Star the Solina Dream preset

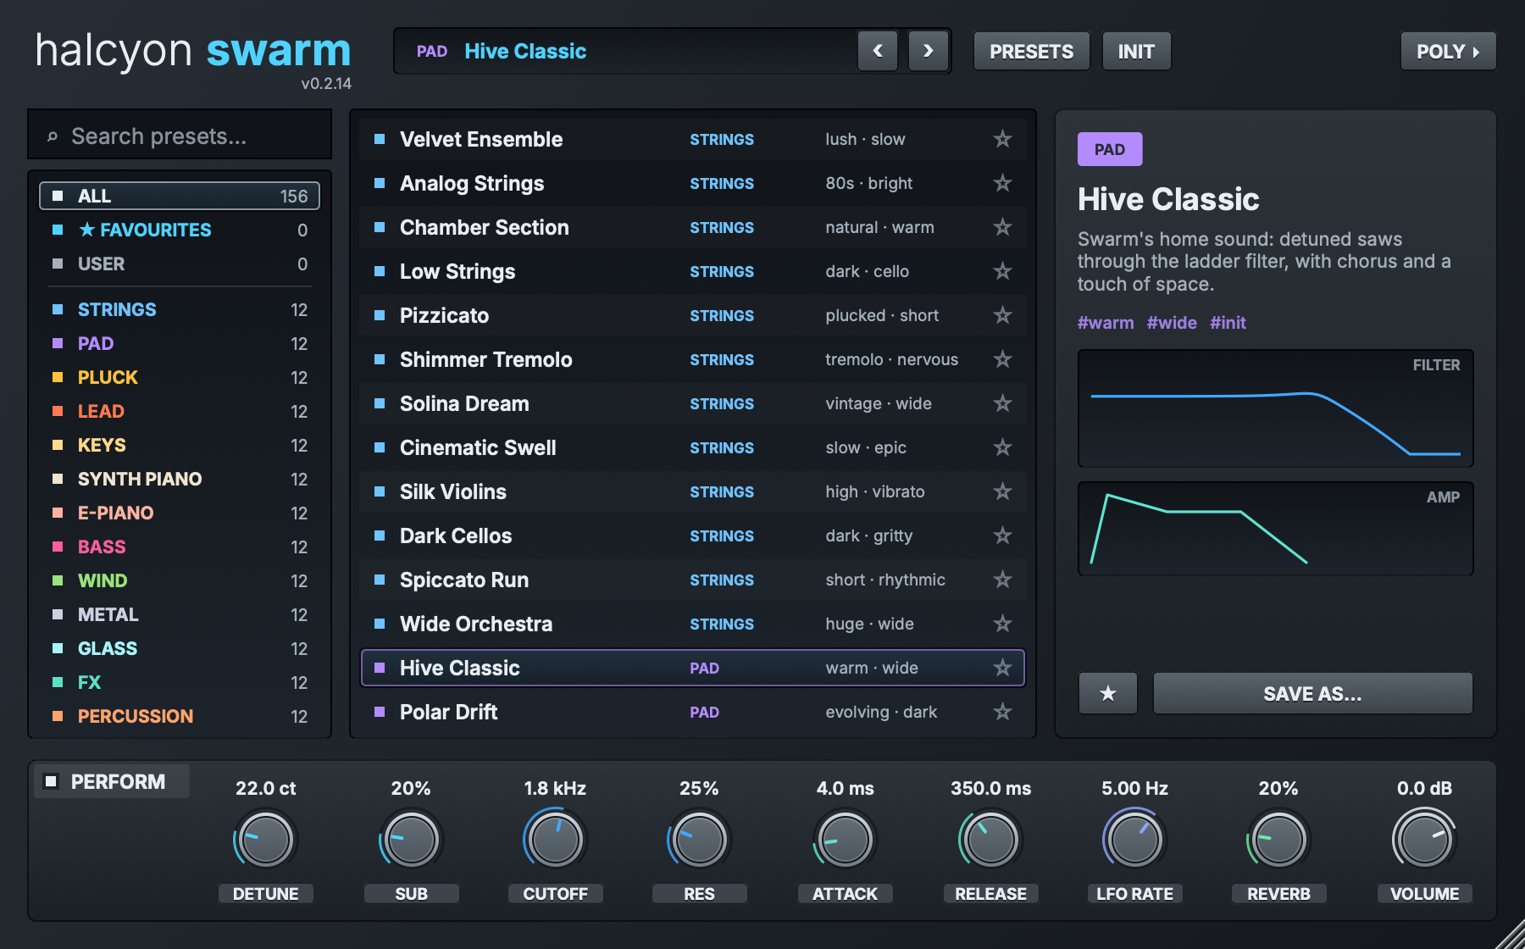coord(1002,403)
